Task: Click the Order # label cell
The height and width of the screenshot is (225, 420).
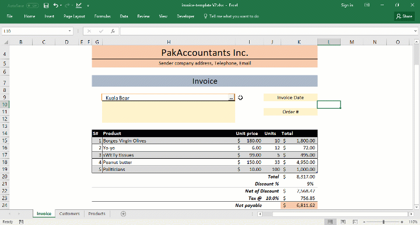Action: pos(290,112)
